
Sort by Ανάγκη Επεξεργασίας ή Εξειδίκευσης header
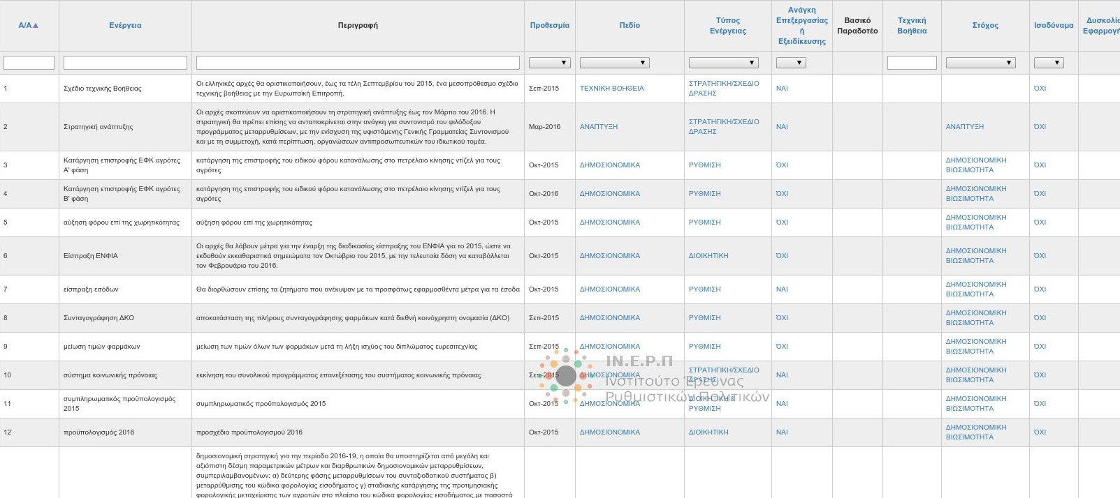[802, 26]
